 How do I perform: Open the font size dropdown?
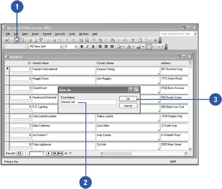(x=76, y=47)
